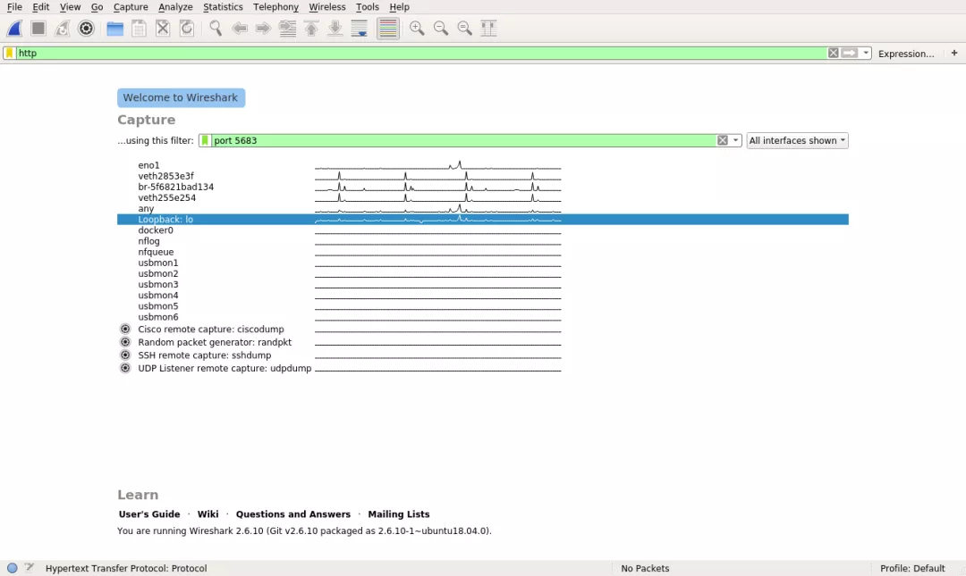Click the Find packet magnifier icon
The height and width of the screenshot is (576, 966).
point(215,29)
